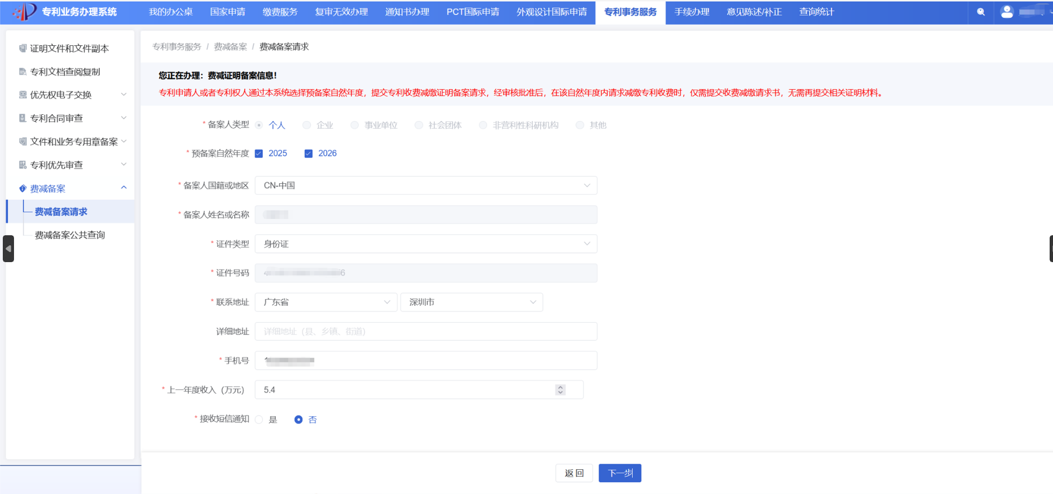Open 专利事务服务 top menu
1053x494 pixels.
(630, 12)
